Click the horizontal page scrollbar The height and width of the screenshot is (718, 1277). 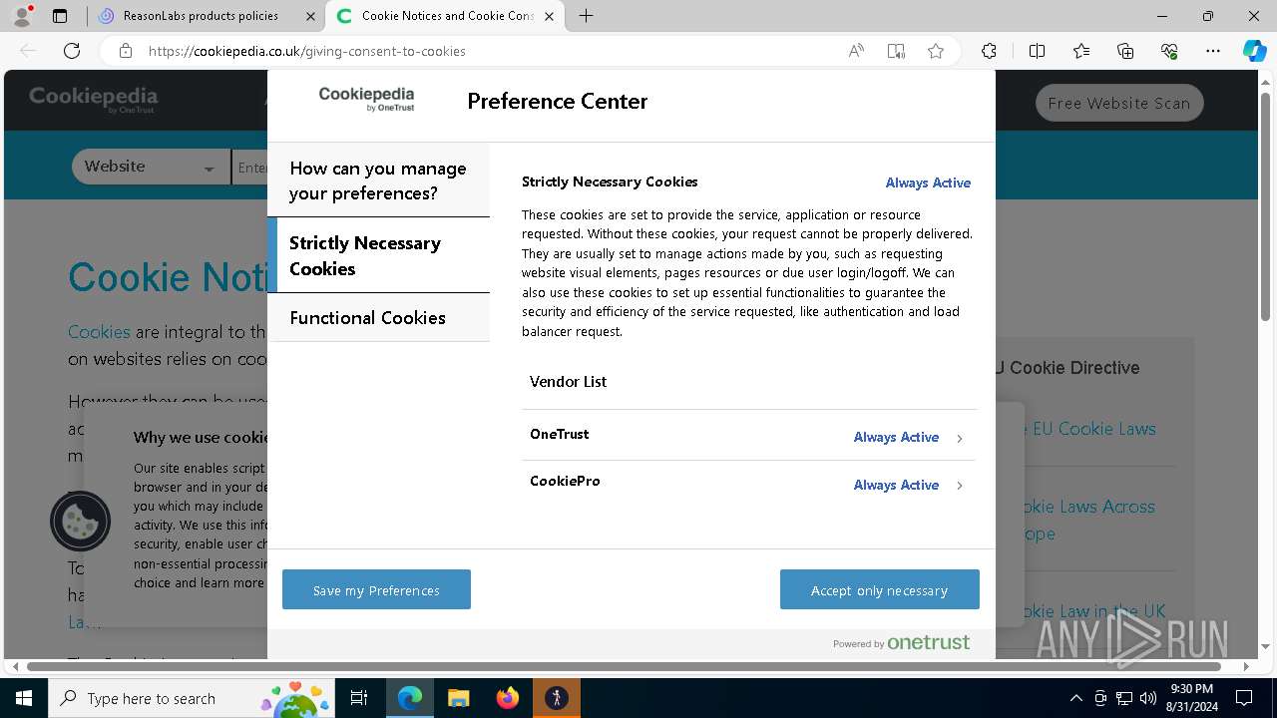click(625, 666)
